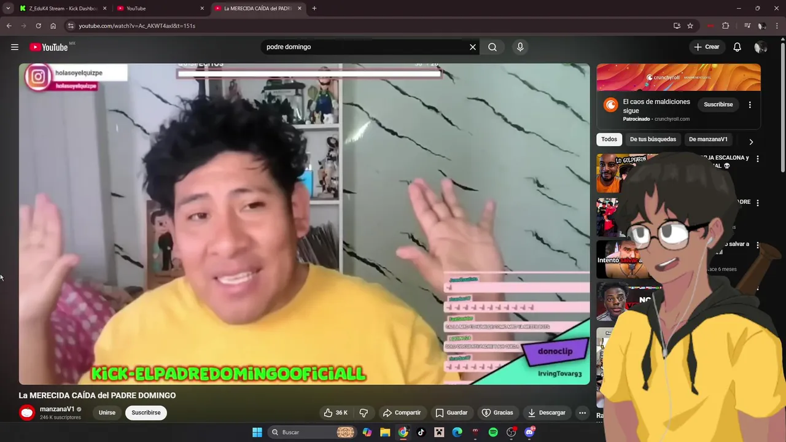Open options for the Escalona recommended video
Viewport: 786px width, 442px height.
click(757, 158)
